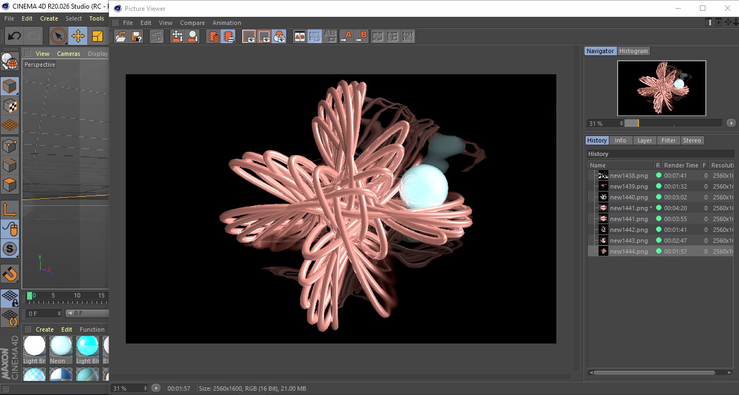Click the Texture mode checkered cube icon

(x=10, y=106)
